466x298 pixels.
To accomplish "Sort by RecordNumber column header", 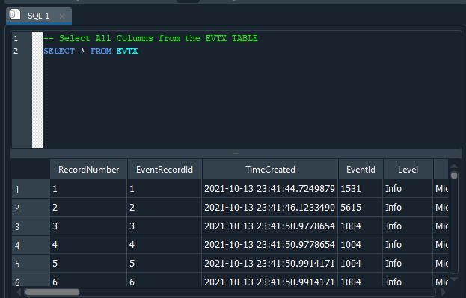I will 88,170.
